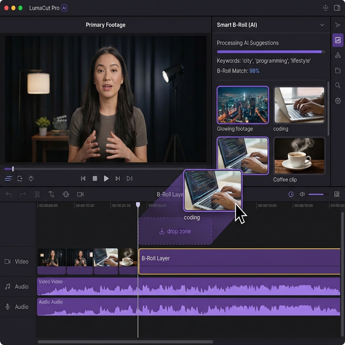Click the search magnifier in right sidebar

[338, 86]
